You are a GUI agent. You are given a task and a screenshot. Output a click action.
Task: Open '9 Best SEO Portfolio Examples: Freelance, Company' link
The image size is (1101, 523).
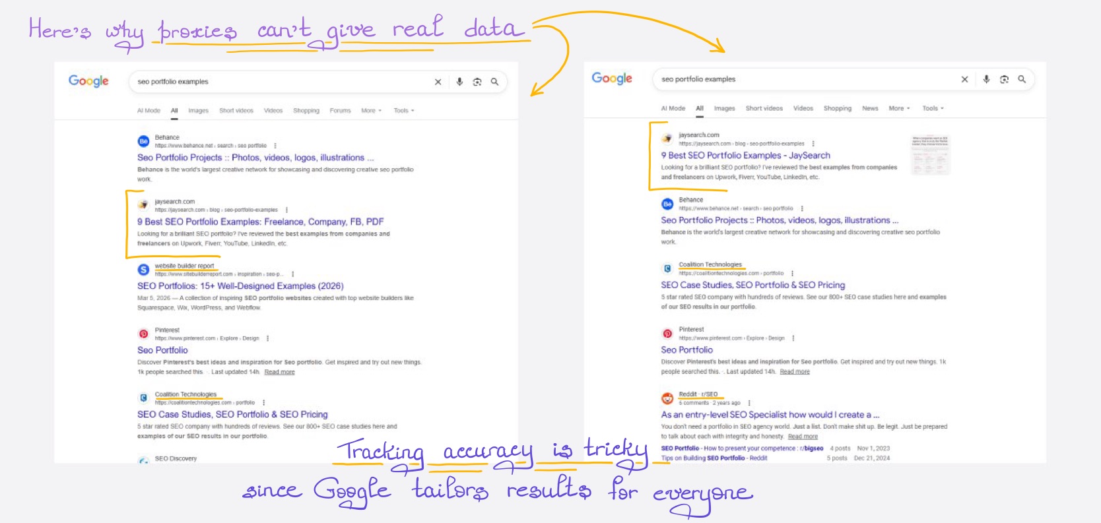260,222
